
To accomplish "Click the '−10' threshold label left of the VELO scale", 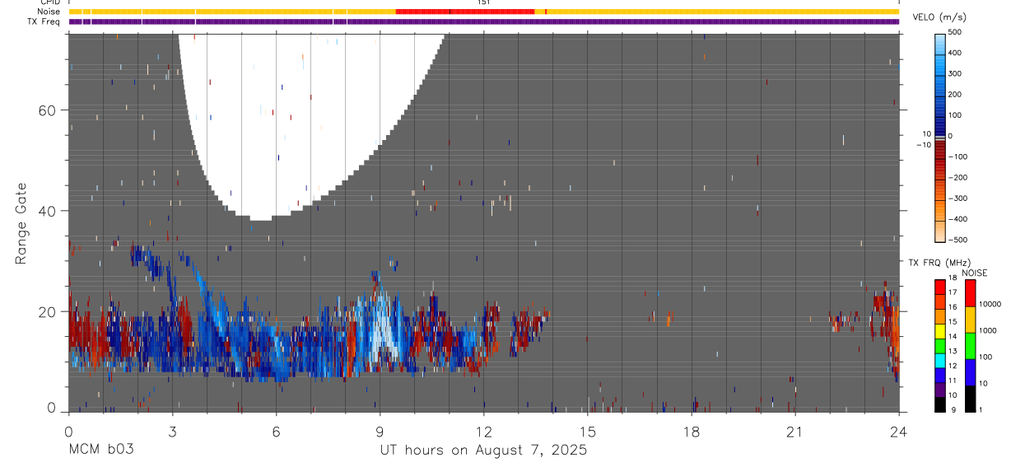I will pyautogui.click(x=923, y=144).
